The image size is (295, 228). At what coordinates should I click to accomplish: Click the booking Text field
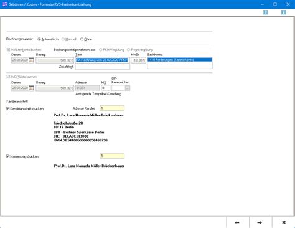pos(103,60)
